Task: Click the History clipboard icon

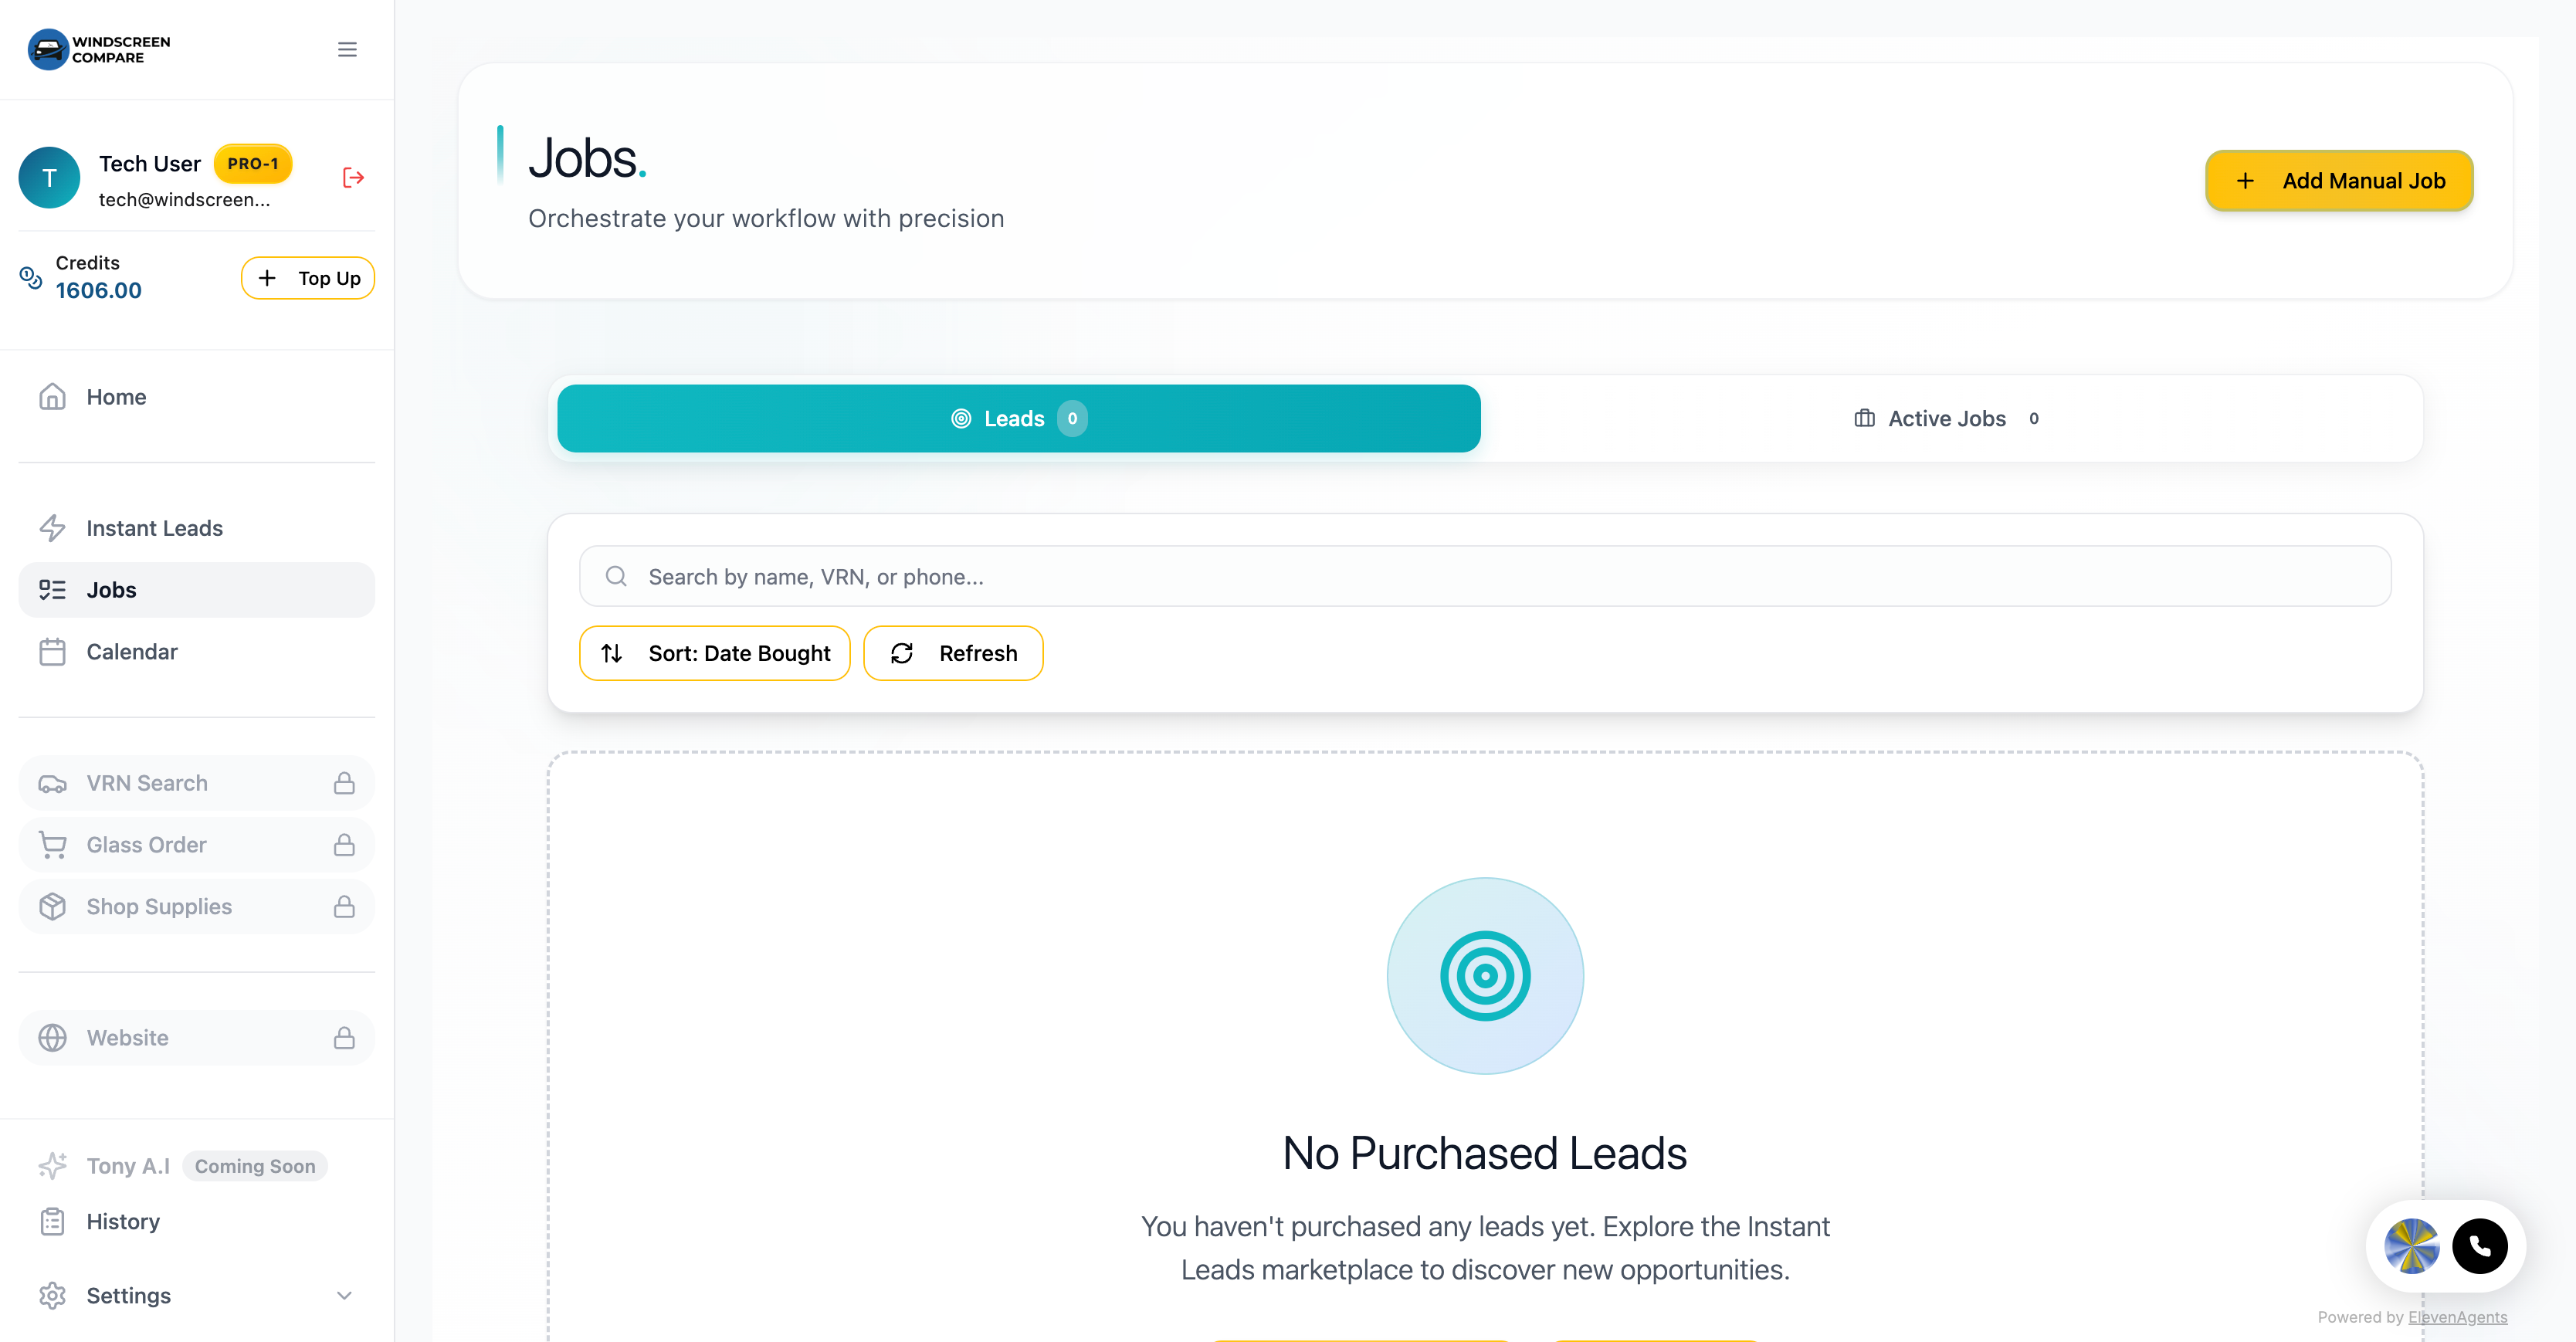Action: tap(52, 1222)
